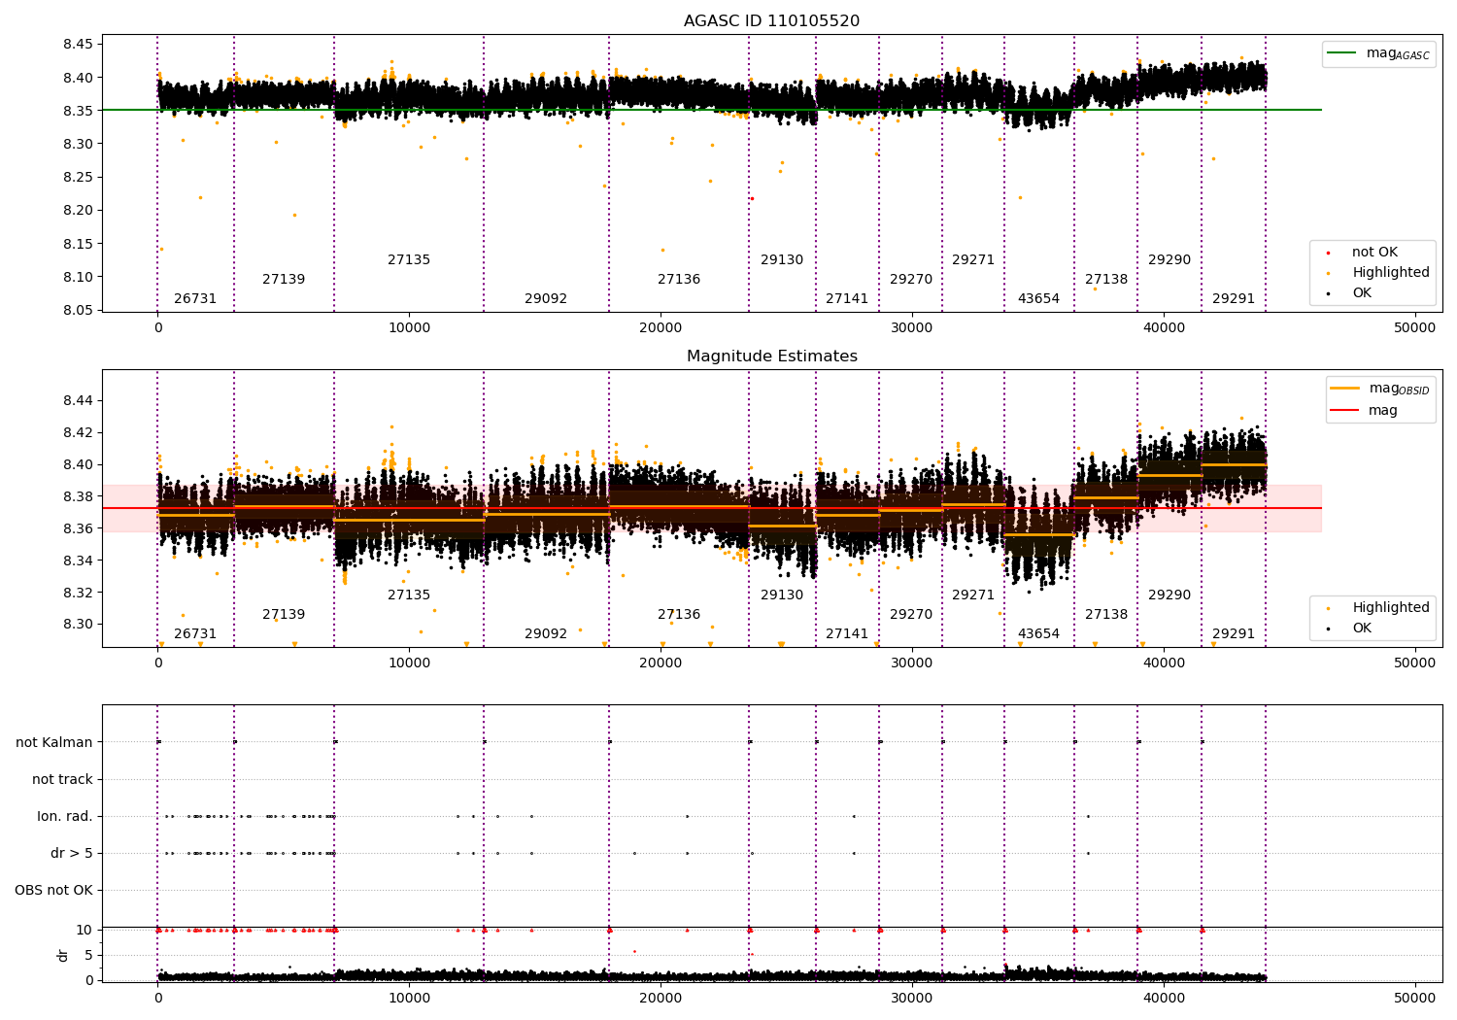Image resolution: width=1457 pixels, height=1020 pixels.
Task: Click 'Highlighted' legend entry in top plot
Action: pyautogui.click(x=1378, y=273)
